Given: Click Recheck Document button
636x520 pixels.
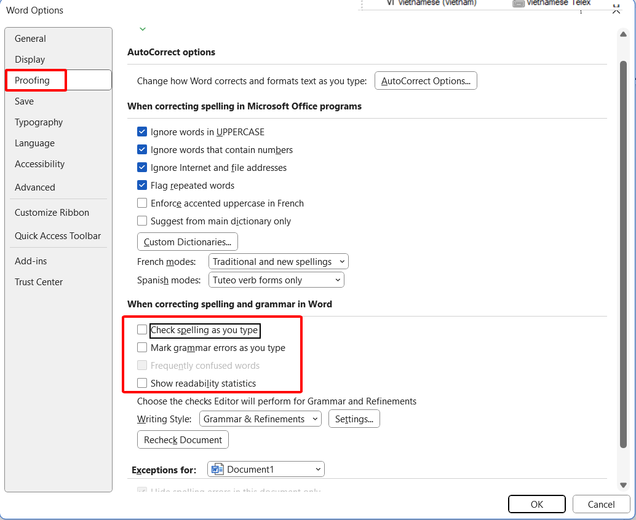Looking at the screenshot, I should [x=183, y=440].
